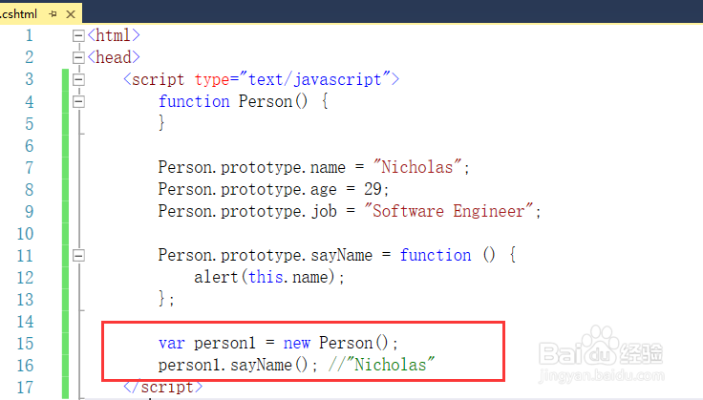Click line number 15 in the gutter
The image size is (703, 400).
click(x=26, y=344)
